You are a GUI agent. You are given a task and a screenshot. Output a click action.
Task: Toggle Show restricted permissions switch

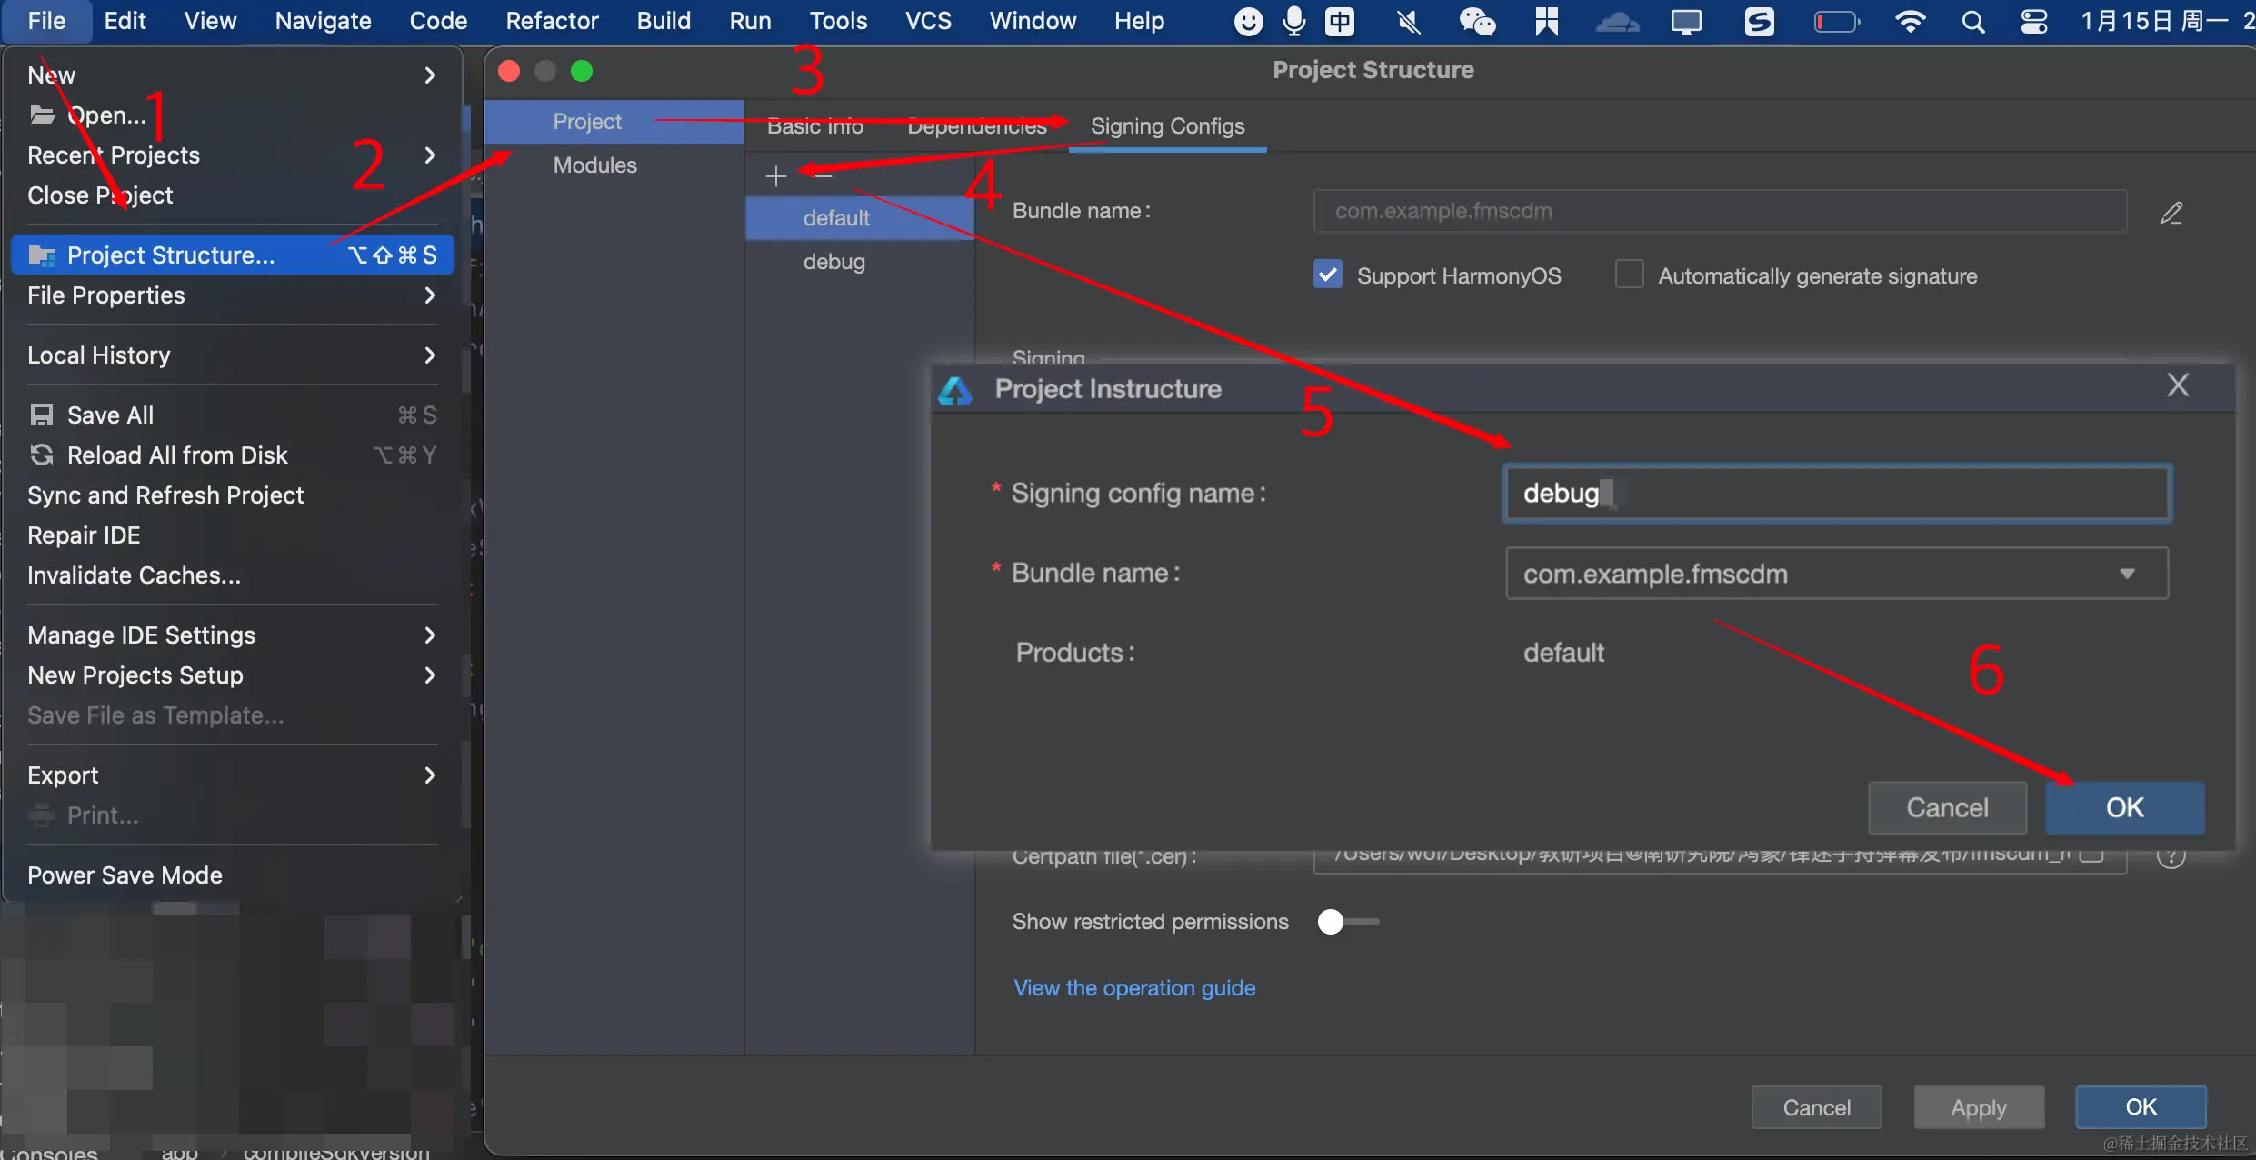point(1347,922)
